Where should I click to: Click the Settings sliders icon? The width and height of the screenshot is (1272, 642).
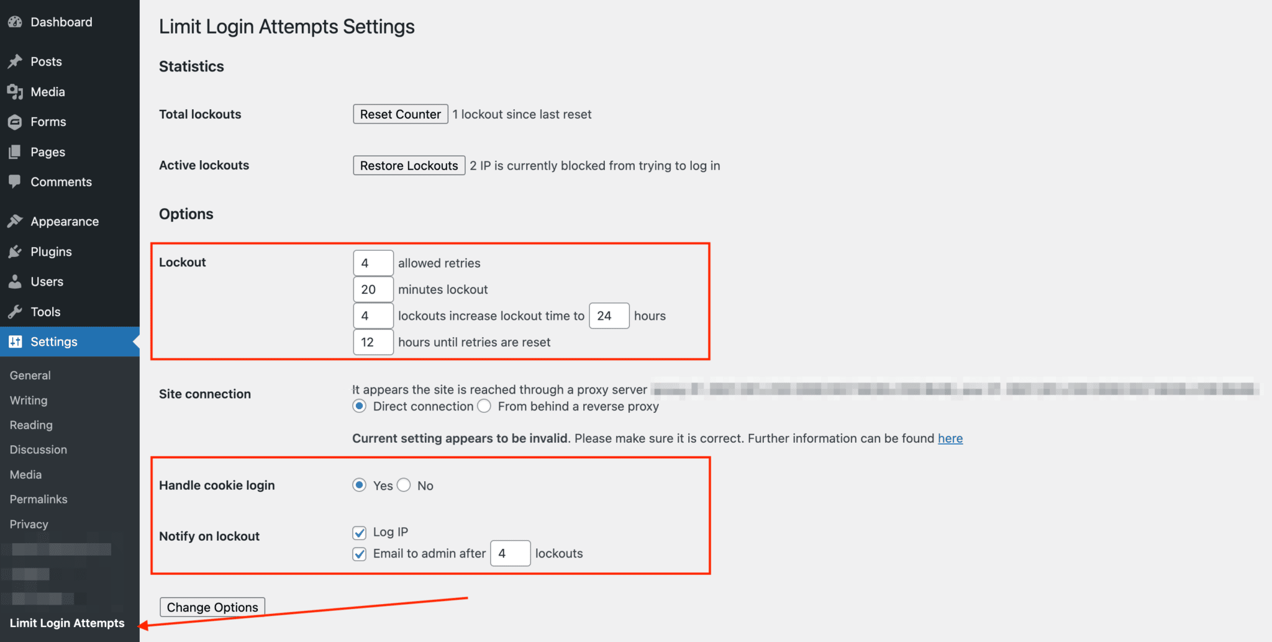click(15, 341)
